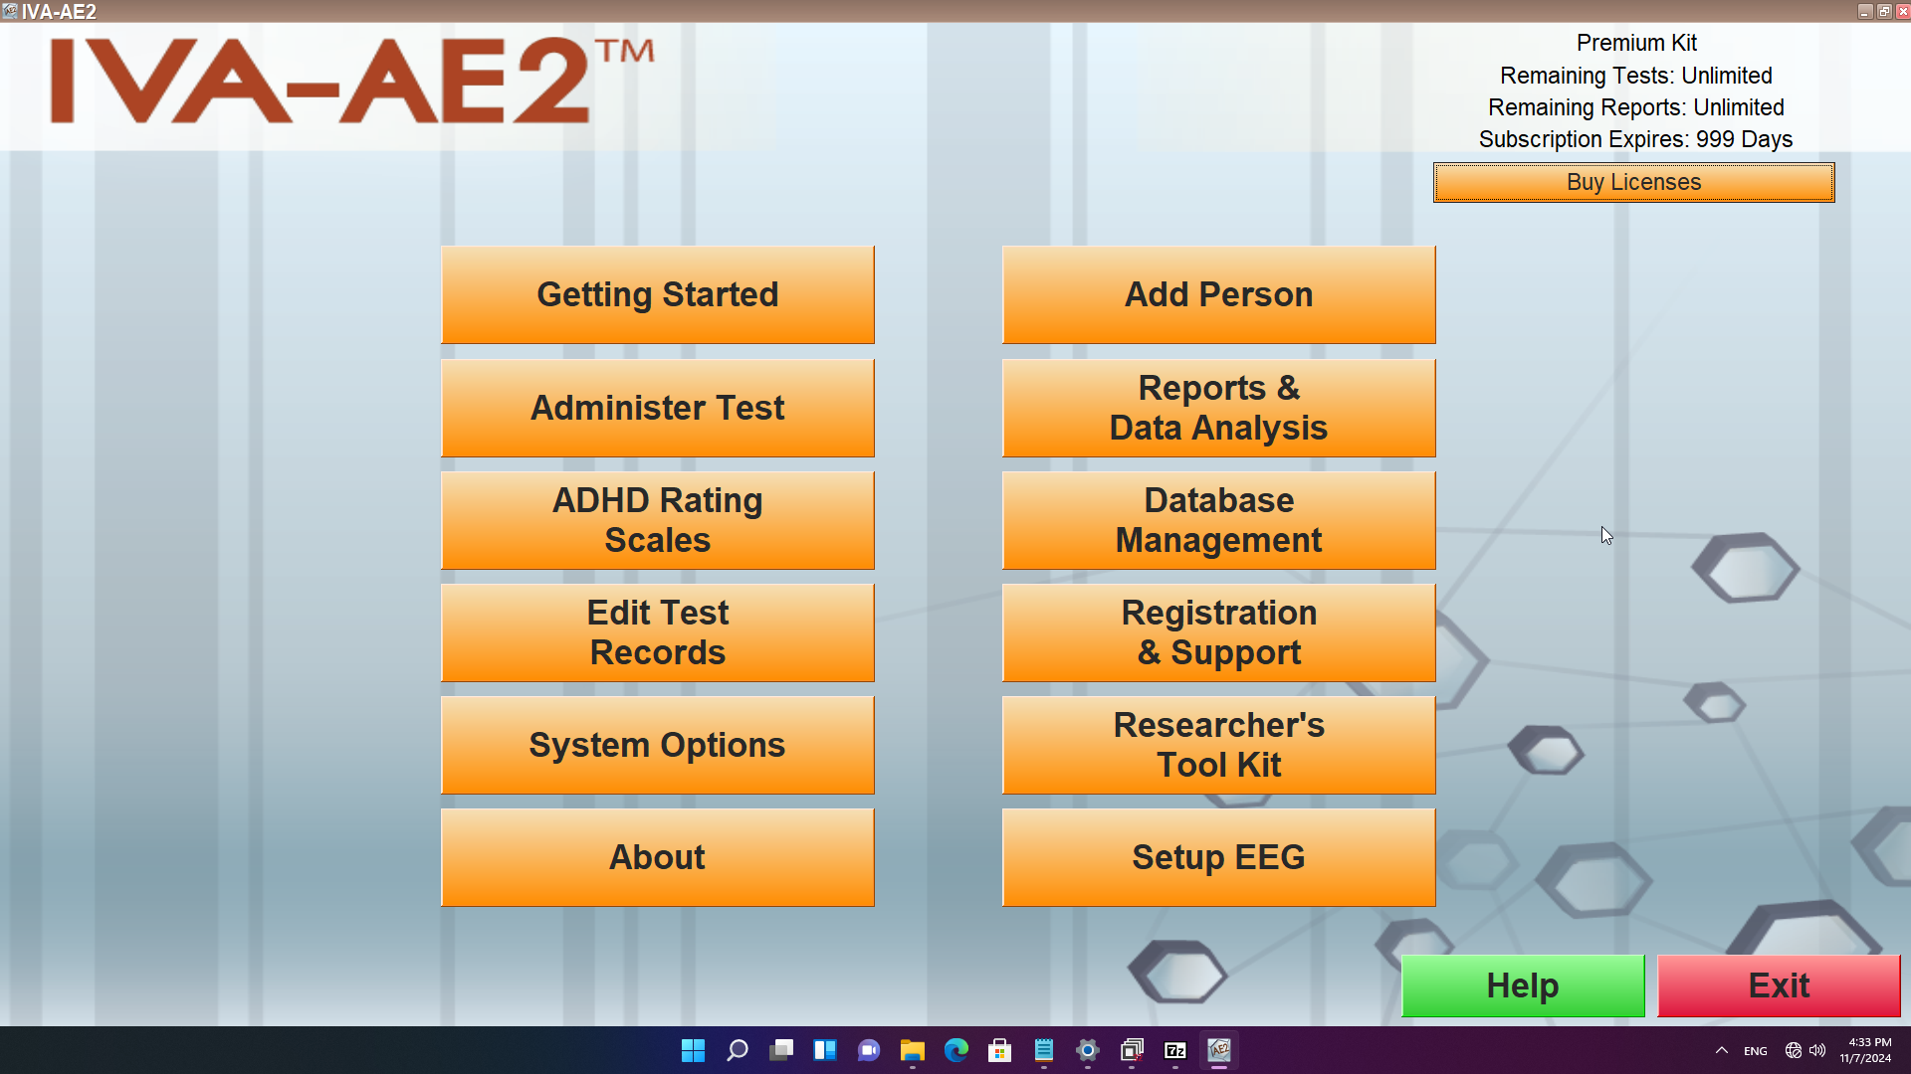Screen dimensions: 1911x1074
Task: Open Getting Started
Action: click(657, 294)
